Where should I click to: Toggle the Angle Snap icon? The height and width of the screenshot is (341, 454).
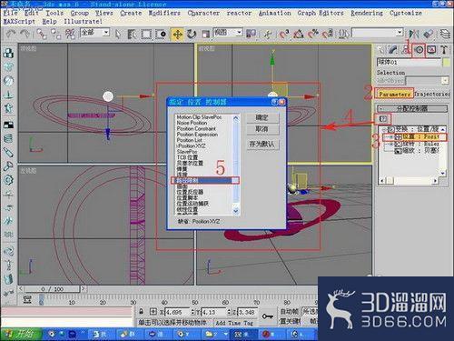coord(299,34)
